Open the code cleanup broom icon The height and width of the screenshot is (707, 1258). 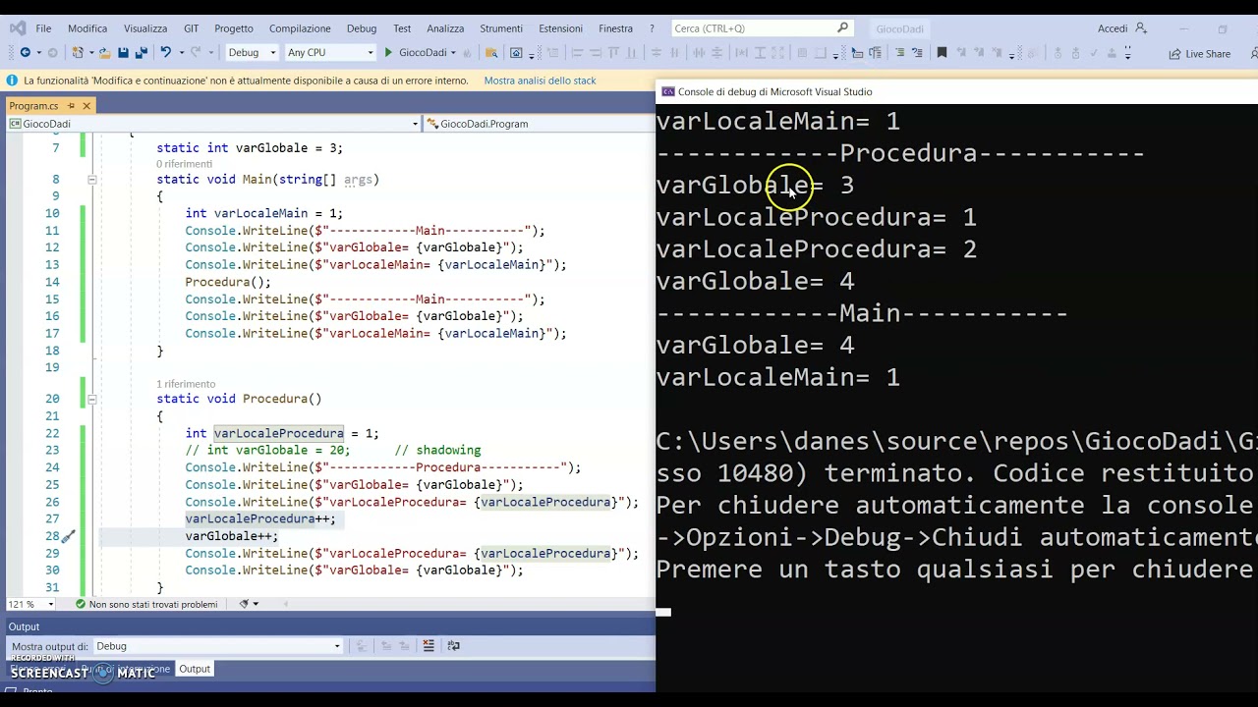click(244, 604)
